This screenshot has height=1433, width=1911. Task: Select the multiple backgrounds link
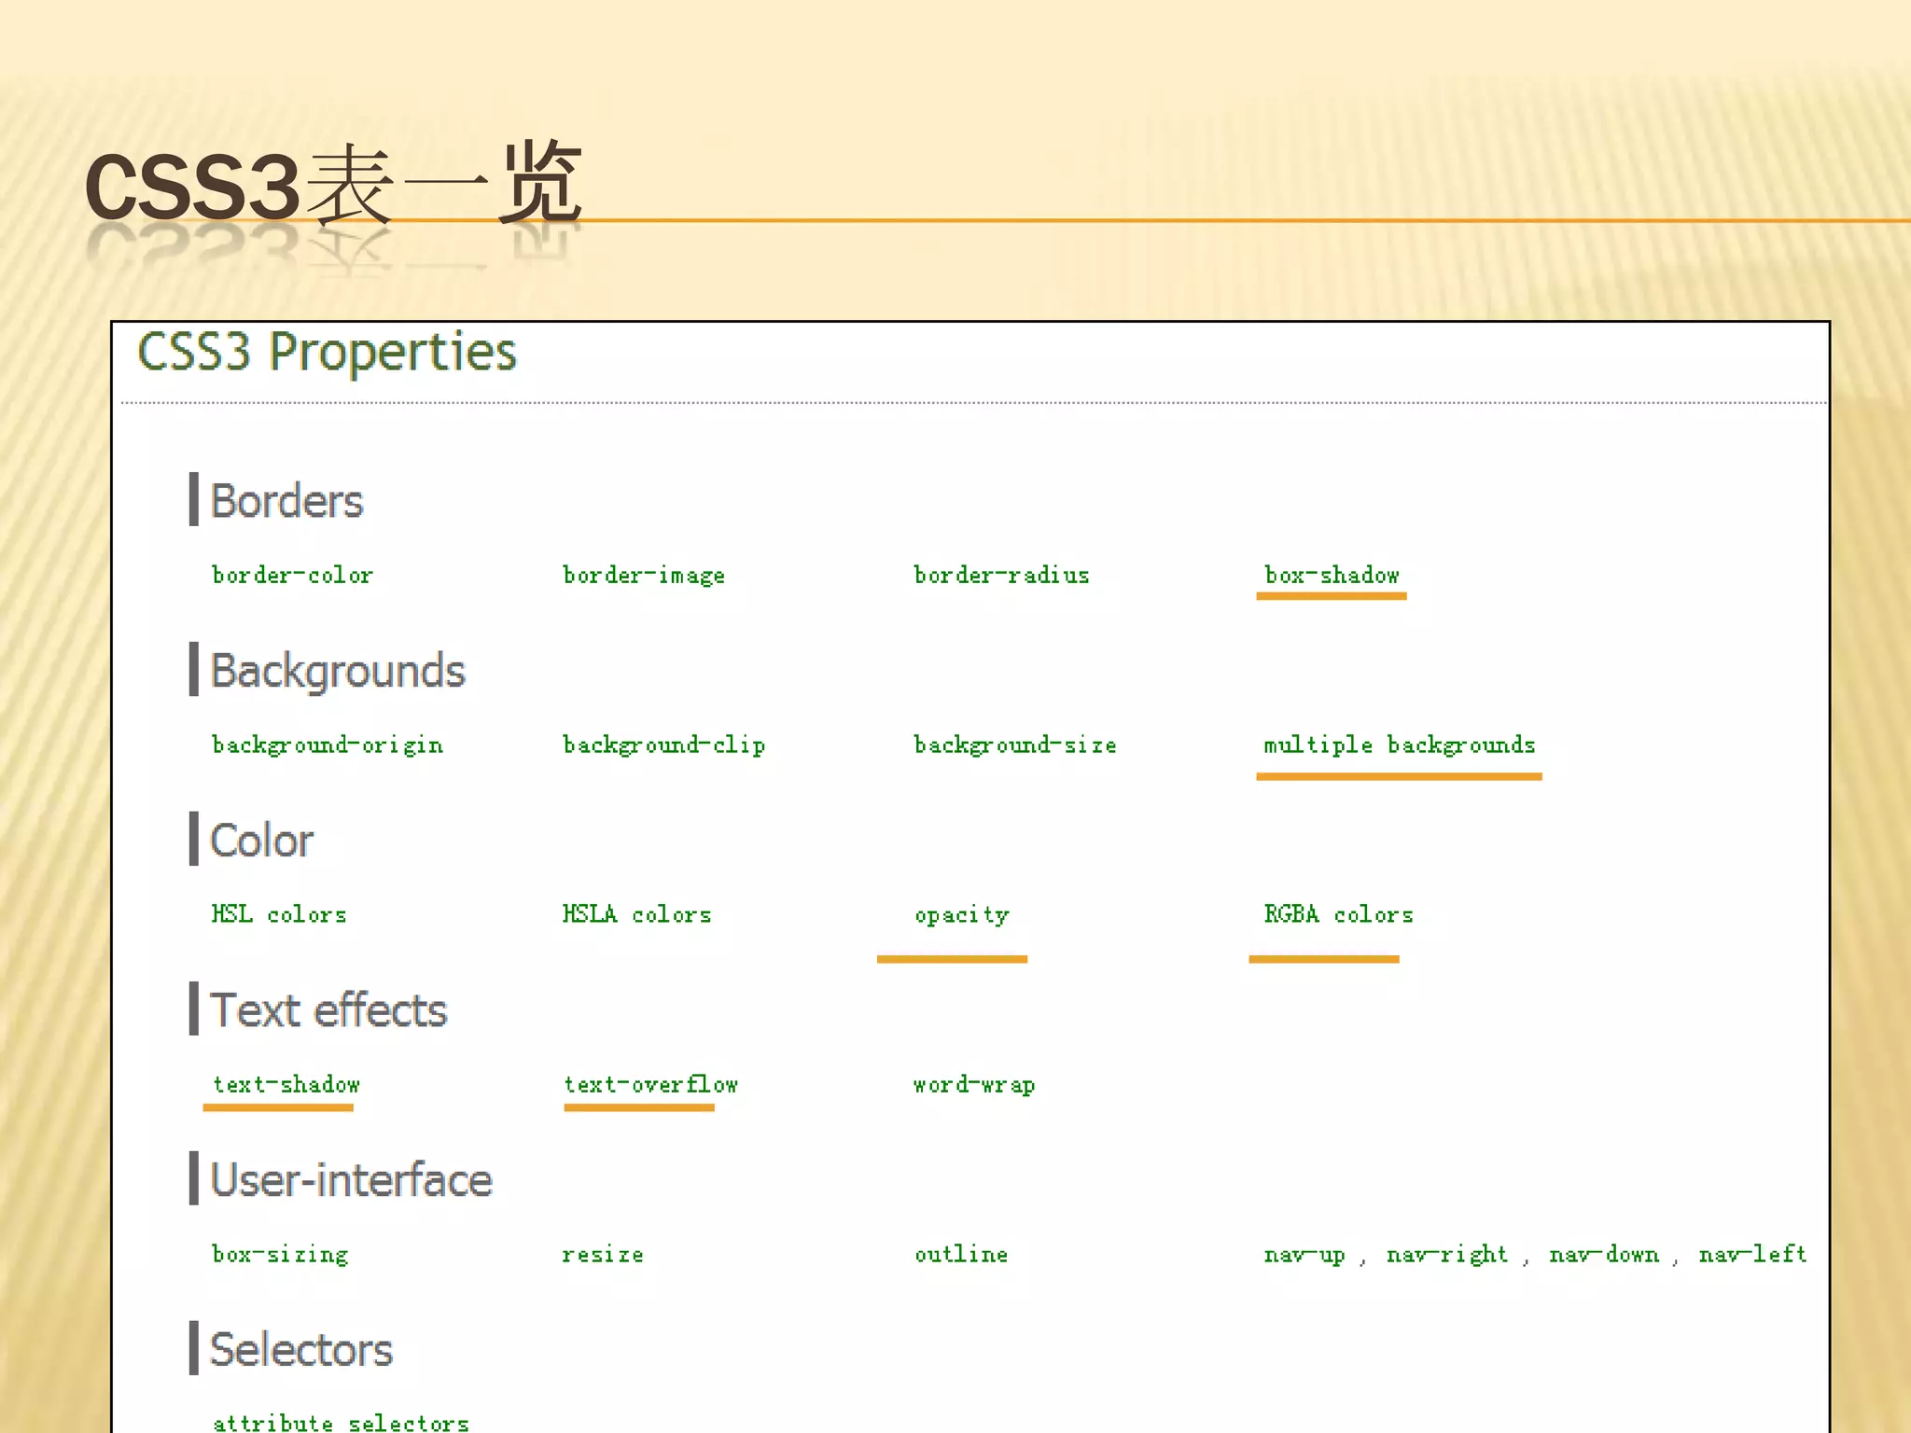tap(1400, 745)
